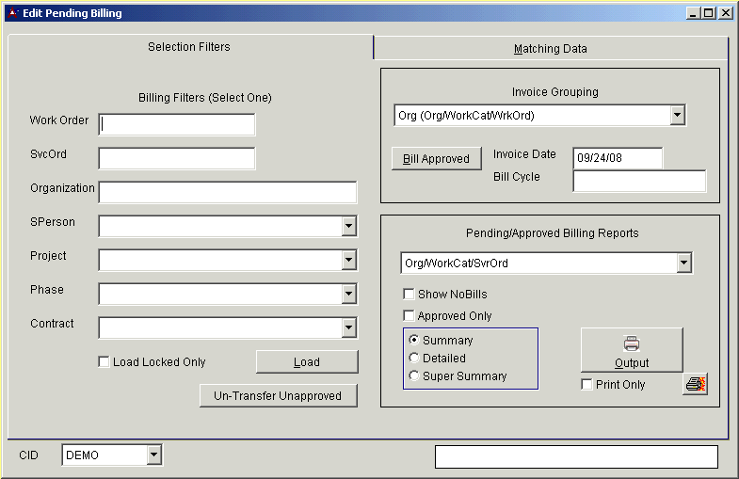Expand the Pending/Approved Billing Reports dropdown

(x=683, y=263)
